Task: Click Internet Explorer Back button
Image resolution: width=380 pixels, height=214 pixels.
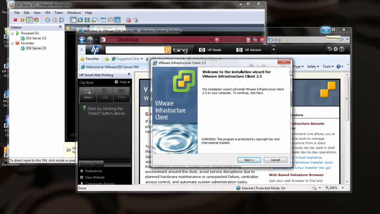Action: pos(82,40)
